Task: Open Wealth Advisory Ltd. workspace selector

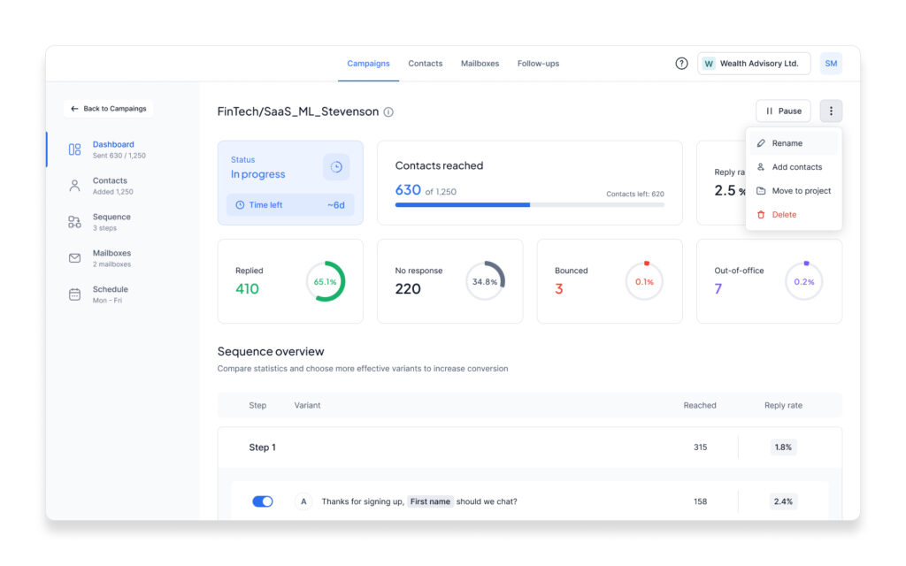Action: point(754,64)
